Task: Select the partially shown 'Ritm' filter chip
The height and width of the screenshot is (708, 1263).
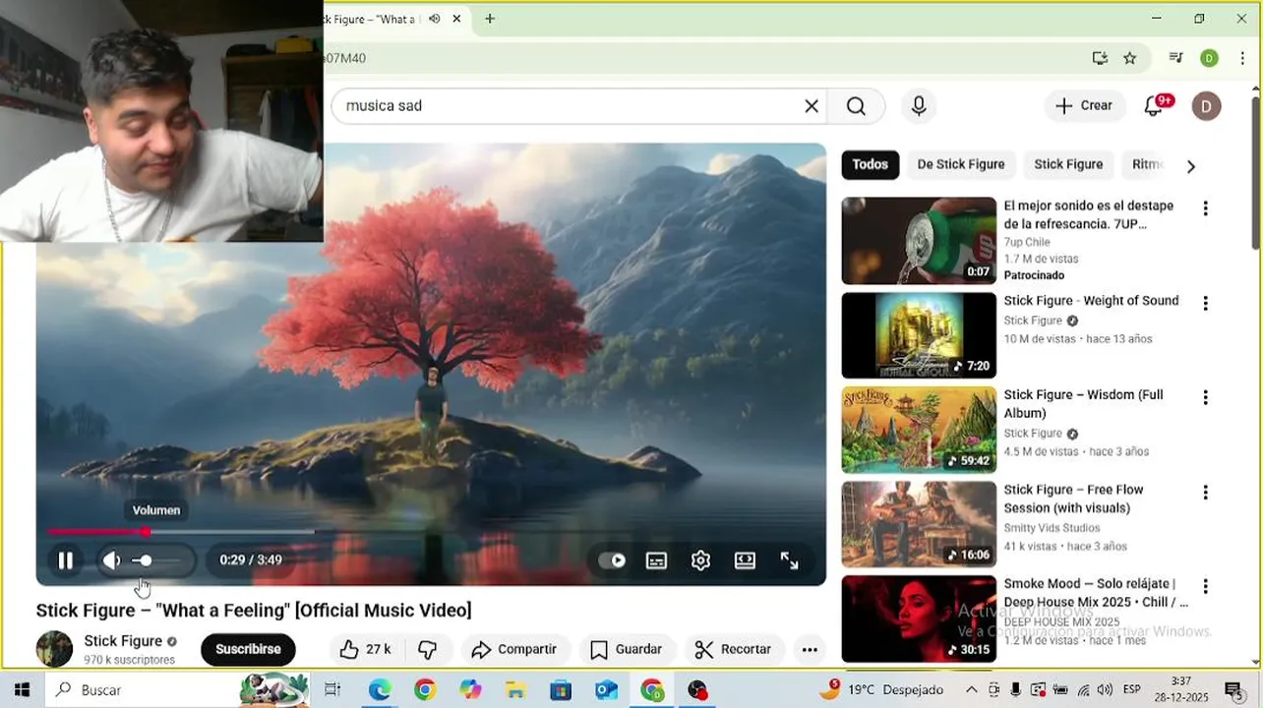Action: [x=1146, y=165]
